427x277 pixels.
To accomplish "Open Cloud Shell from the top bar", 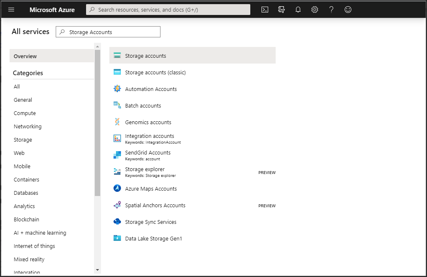I will [x=265, y=10].
